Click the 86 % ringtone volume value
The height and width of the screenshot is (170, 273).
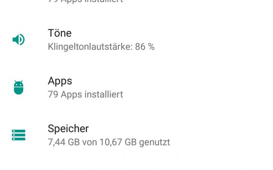(x=145, y=47)
